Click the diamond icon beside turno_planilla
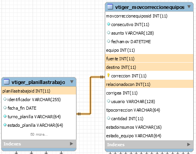The image size is (196, 154). point(5,116)
